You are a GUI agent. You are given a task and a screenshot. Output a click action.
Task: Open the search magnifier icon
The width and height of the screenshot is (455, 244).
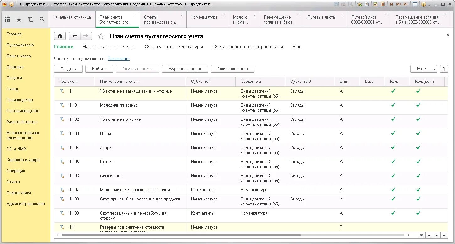pos(42,19)
